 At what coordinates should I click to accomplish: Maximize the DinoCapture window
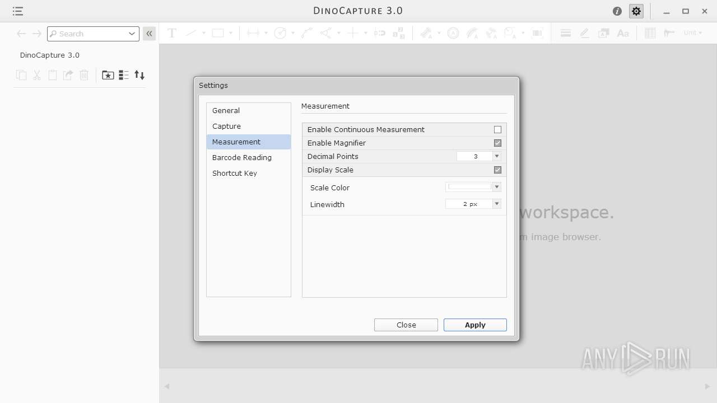pos(686,11)
